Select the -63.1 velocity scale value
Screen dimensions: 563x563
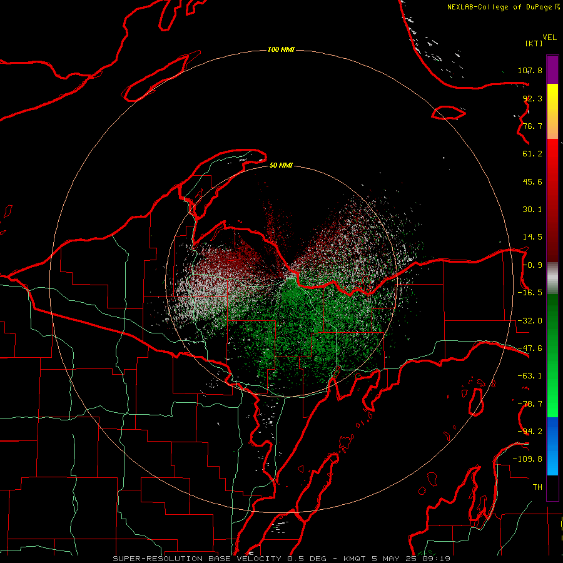[530, 376]
